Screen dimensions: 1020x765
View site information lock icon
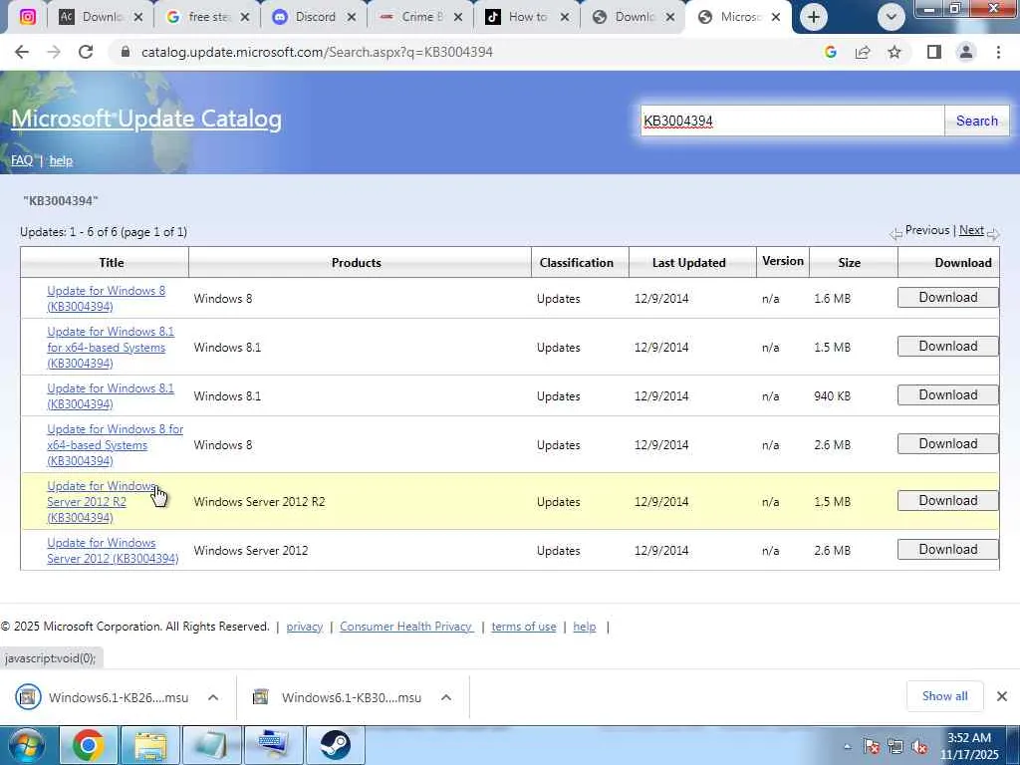(x=126, y=52)
